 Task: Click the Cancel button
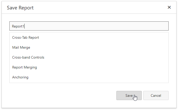[x=156, y=95]
